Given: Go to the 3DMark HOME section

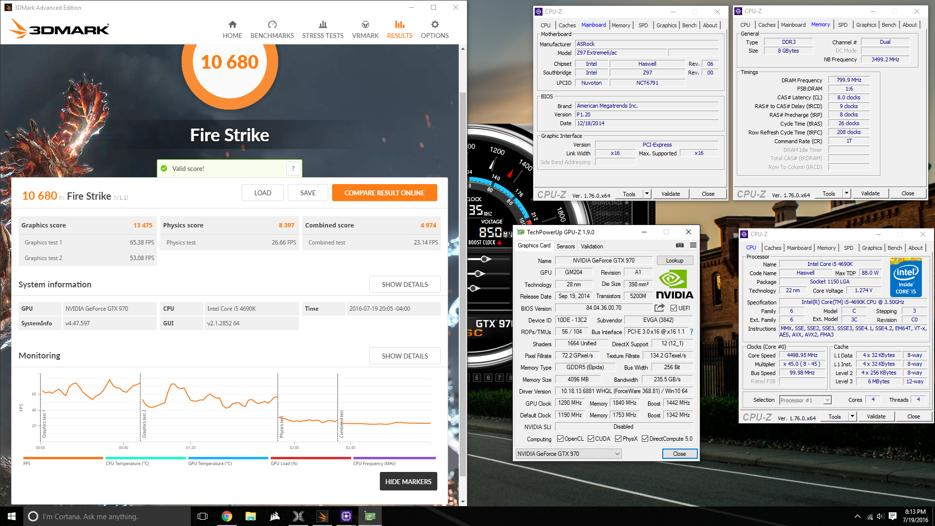Looking at the screenshot, I should click(232, 30).
